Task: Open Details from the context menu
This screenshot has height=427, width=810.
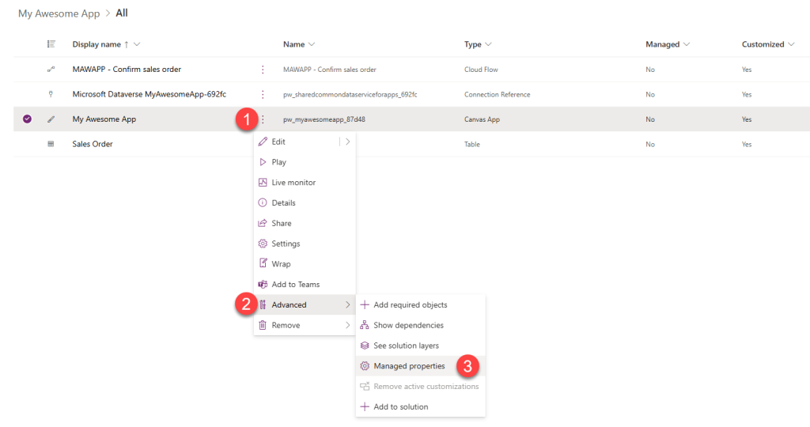Action: pos(305,203)
